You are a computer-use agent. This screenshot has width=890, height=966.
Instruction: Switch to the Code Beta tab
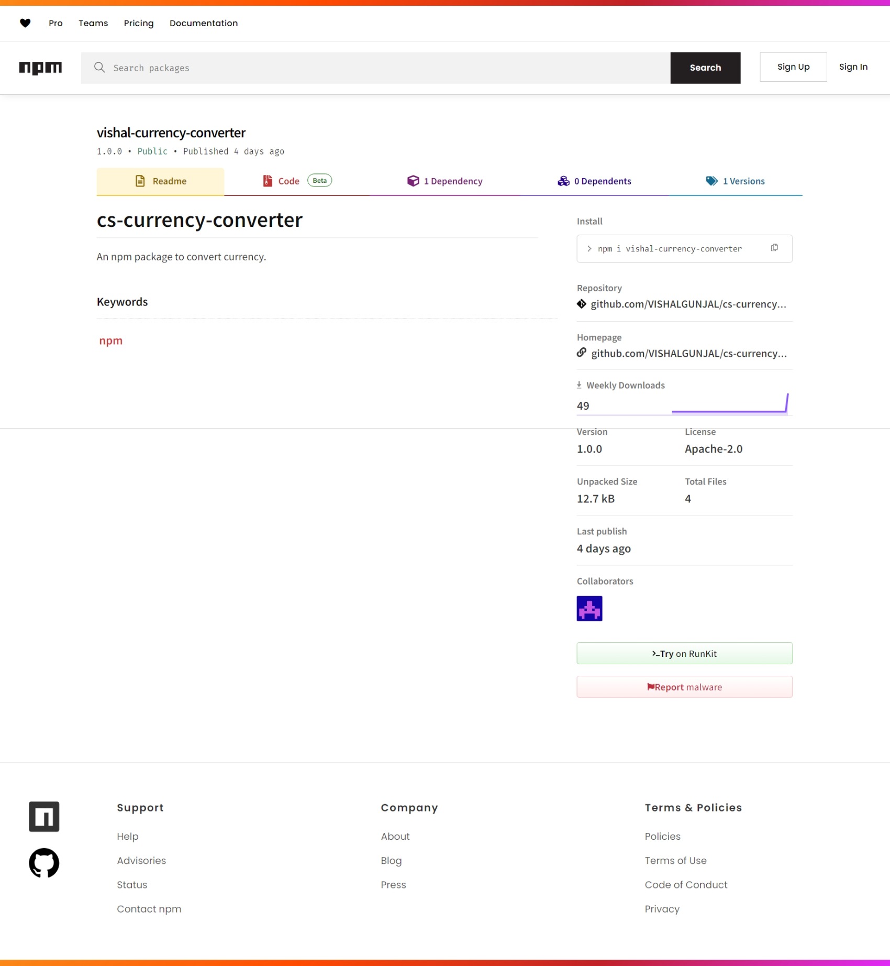[297, 181]
